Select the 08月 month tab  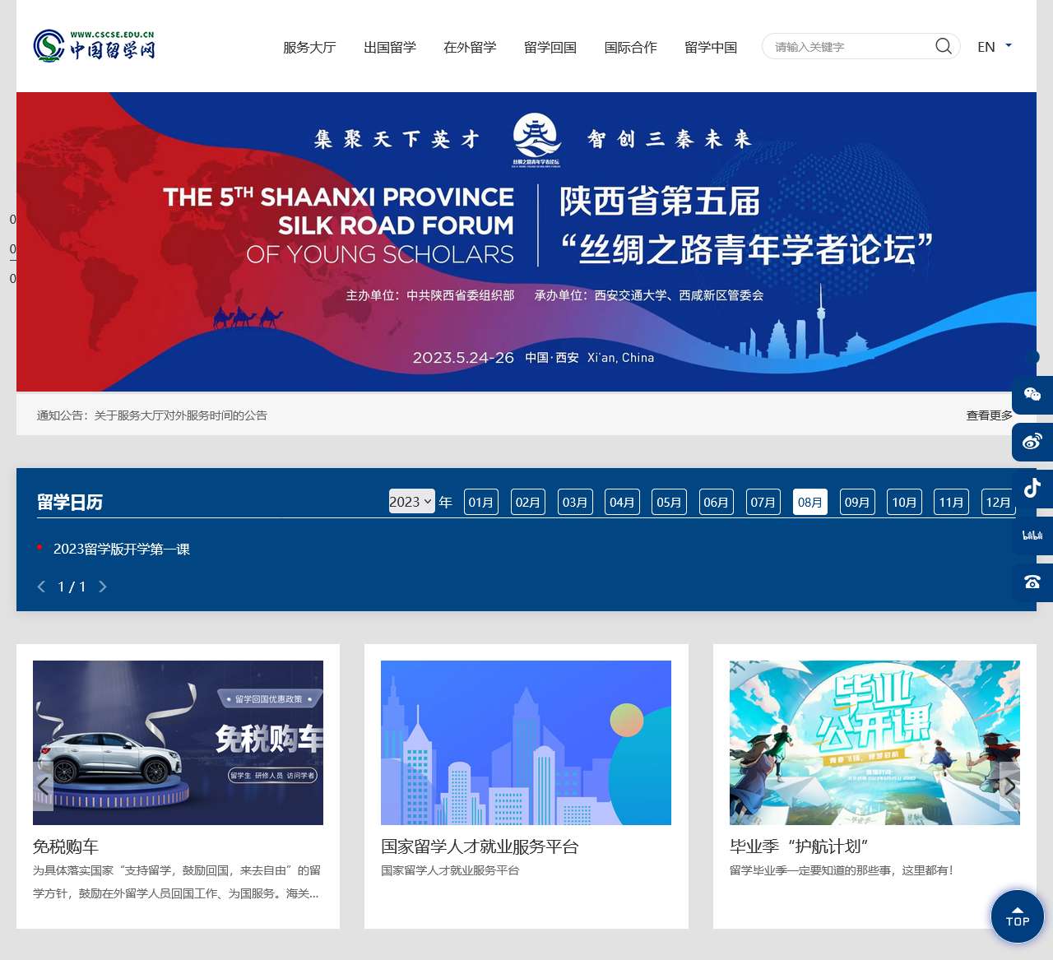[x=810, y=502]
